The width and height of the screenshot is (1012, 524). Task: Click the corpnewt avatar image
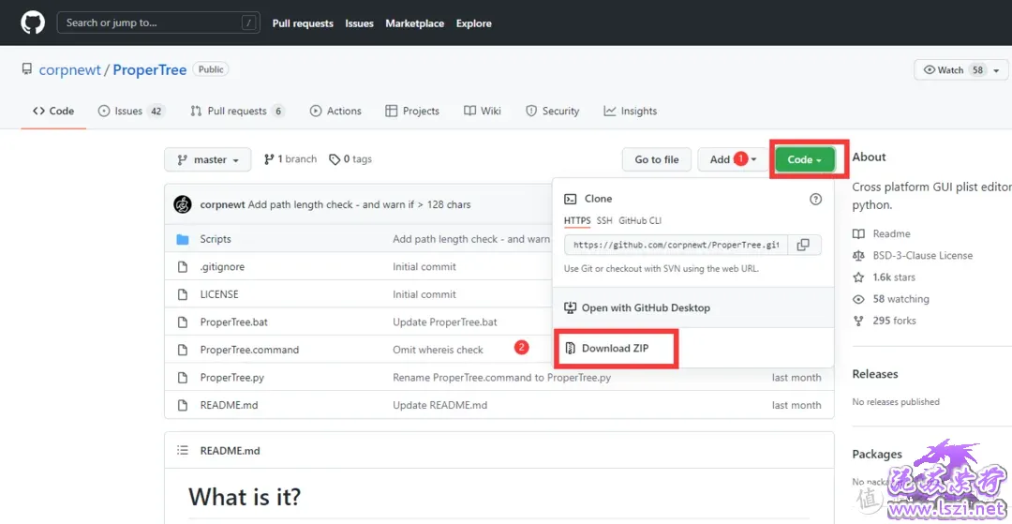(183, 204)
